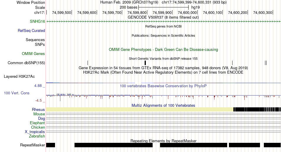Click RepeatMasker block spanning 74,599,900 to 74,600,100
Viewport: 281px width, 152px height.
point(193,145)
